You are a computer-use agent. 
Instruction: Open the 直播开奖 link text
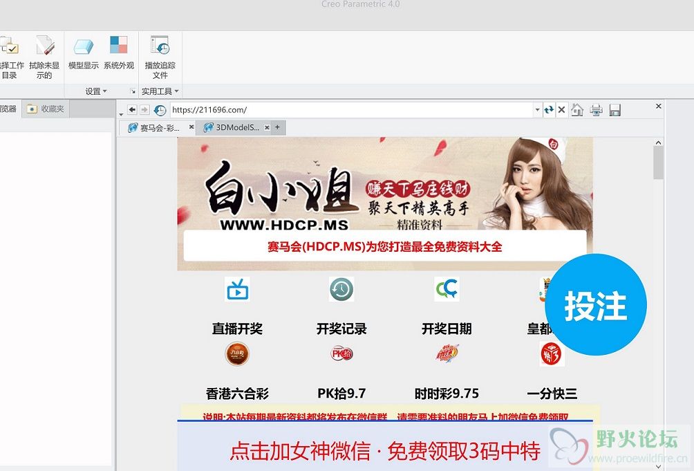point(237,329)
